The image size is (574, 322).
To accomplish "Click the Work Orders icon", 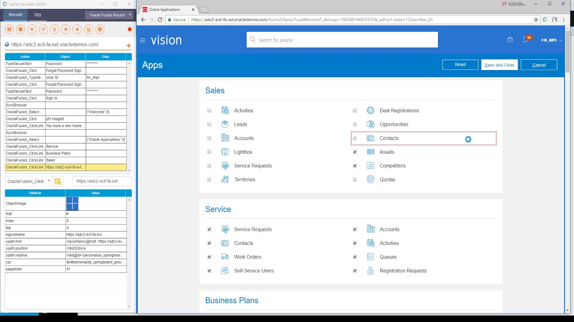I will click(225, 257).
